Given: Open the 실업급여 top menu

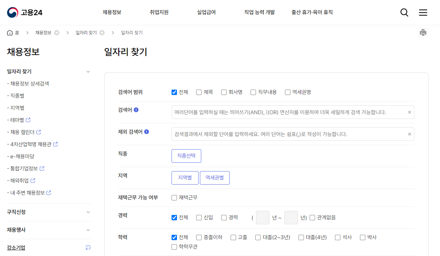Looking at the screenshot, I should pos(206,12).
